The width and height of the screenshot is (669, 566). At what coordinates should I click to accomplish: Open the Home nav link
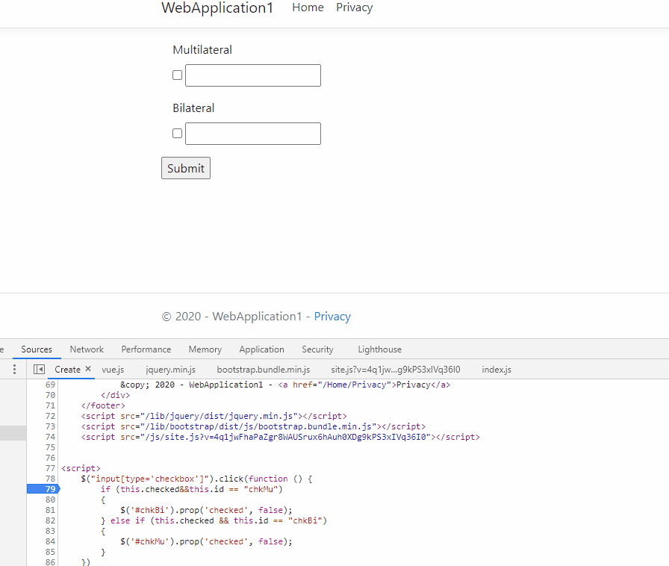308,7
